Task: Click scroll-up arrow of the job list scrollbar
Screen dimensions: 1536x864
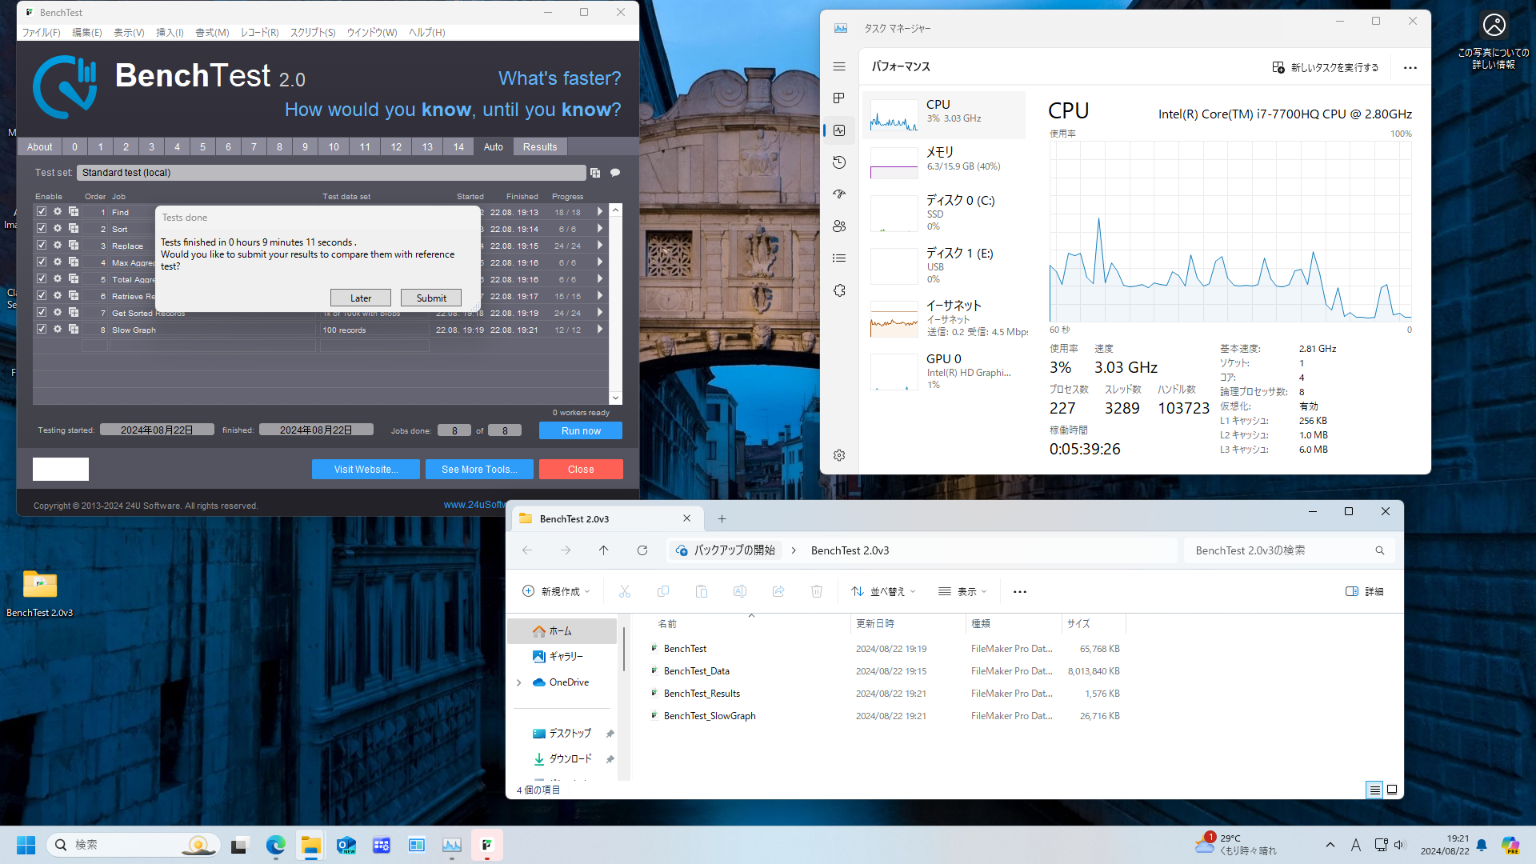Action: 615,210
